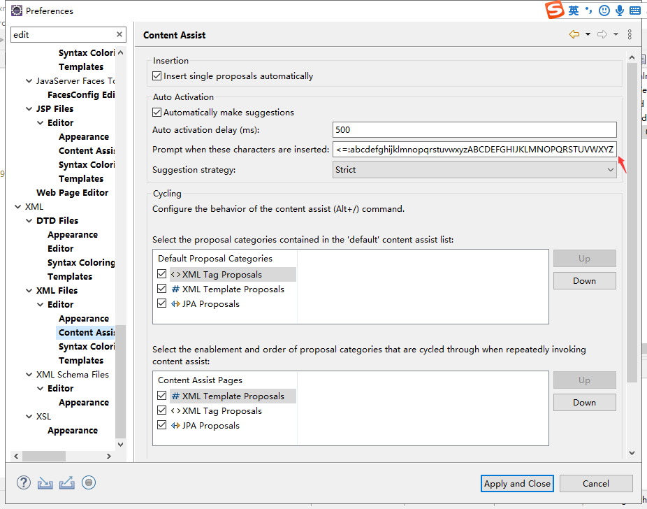Click the Export preferences icon
This screenshot has width=647, height=509.
(66, 482)
